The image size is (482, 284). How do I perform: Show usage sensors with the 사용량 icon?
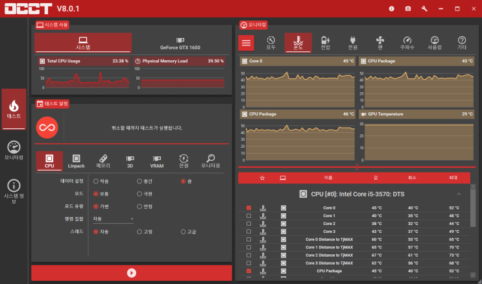[435, 43]
